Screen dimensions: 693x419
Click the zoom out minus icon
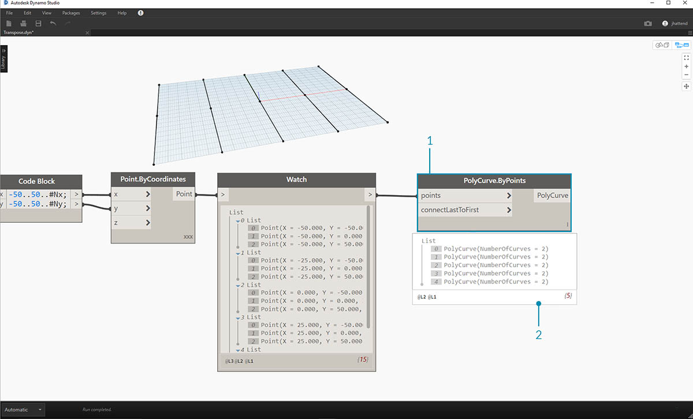pyautogui.click(x=686, y=74)
